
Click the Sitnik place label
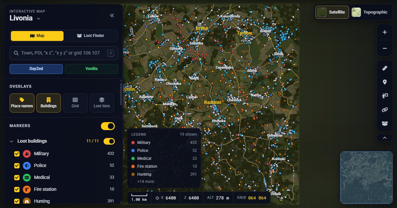coord(279,54)
